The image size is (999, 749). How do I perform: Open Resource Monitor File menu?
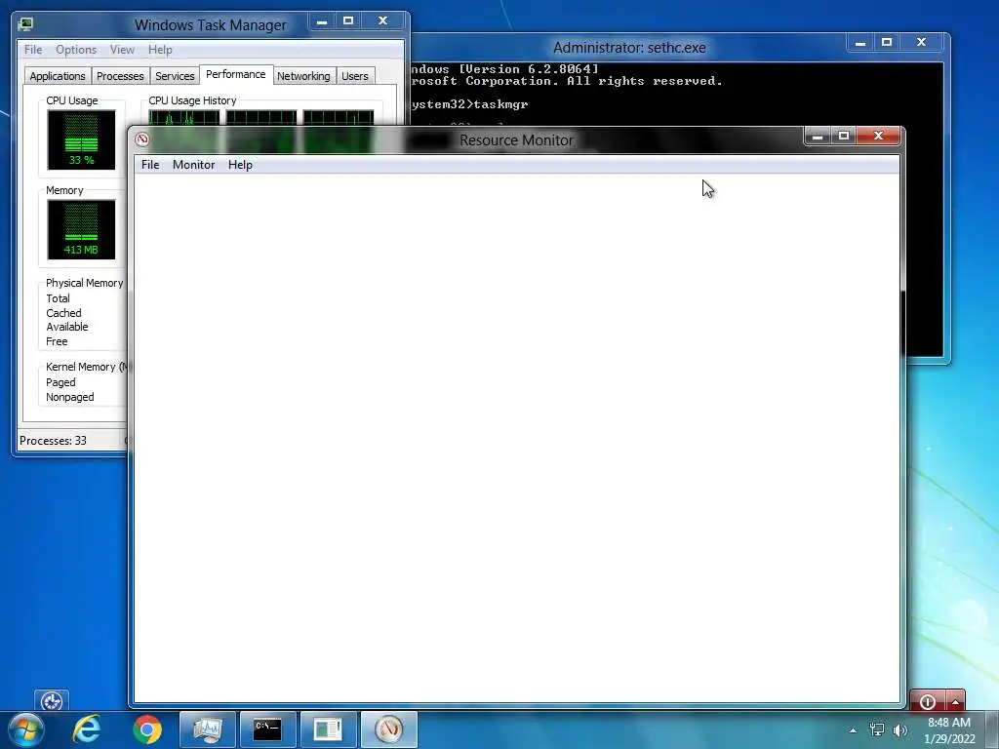(x=150, y=164)
